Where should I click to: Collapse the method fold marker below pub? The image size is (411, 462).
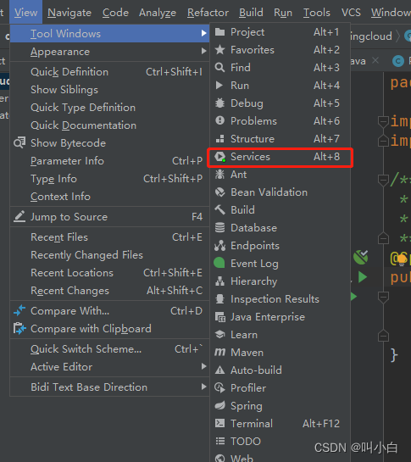click(383, 298)
